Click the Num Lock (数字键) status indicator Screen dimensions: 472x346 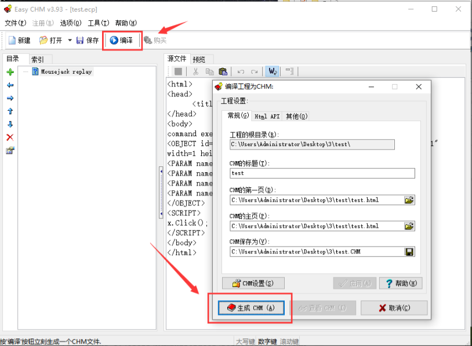pos(267,341)
